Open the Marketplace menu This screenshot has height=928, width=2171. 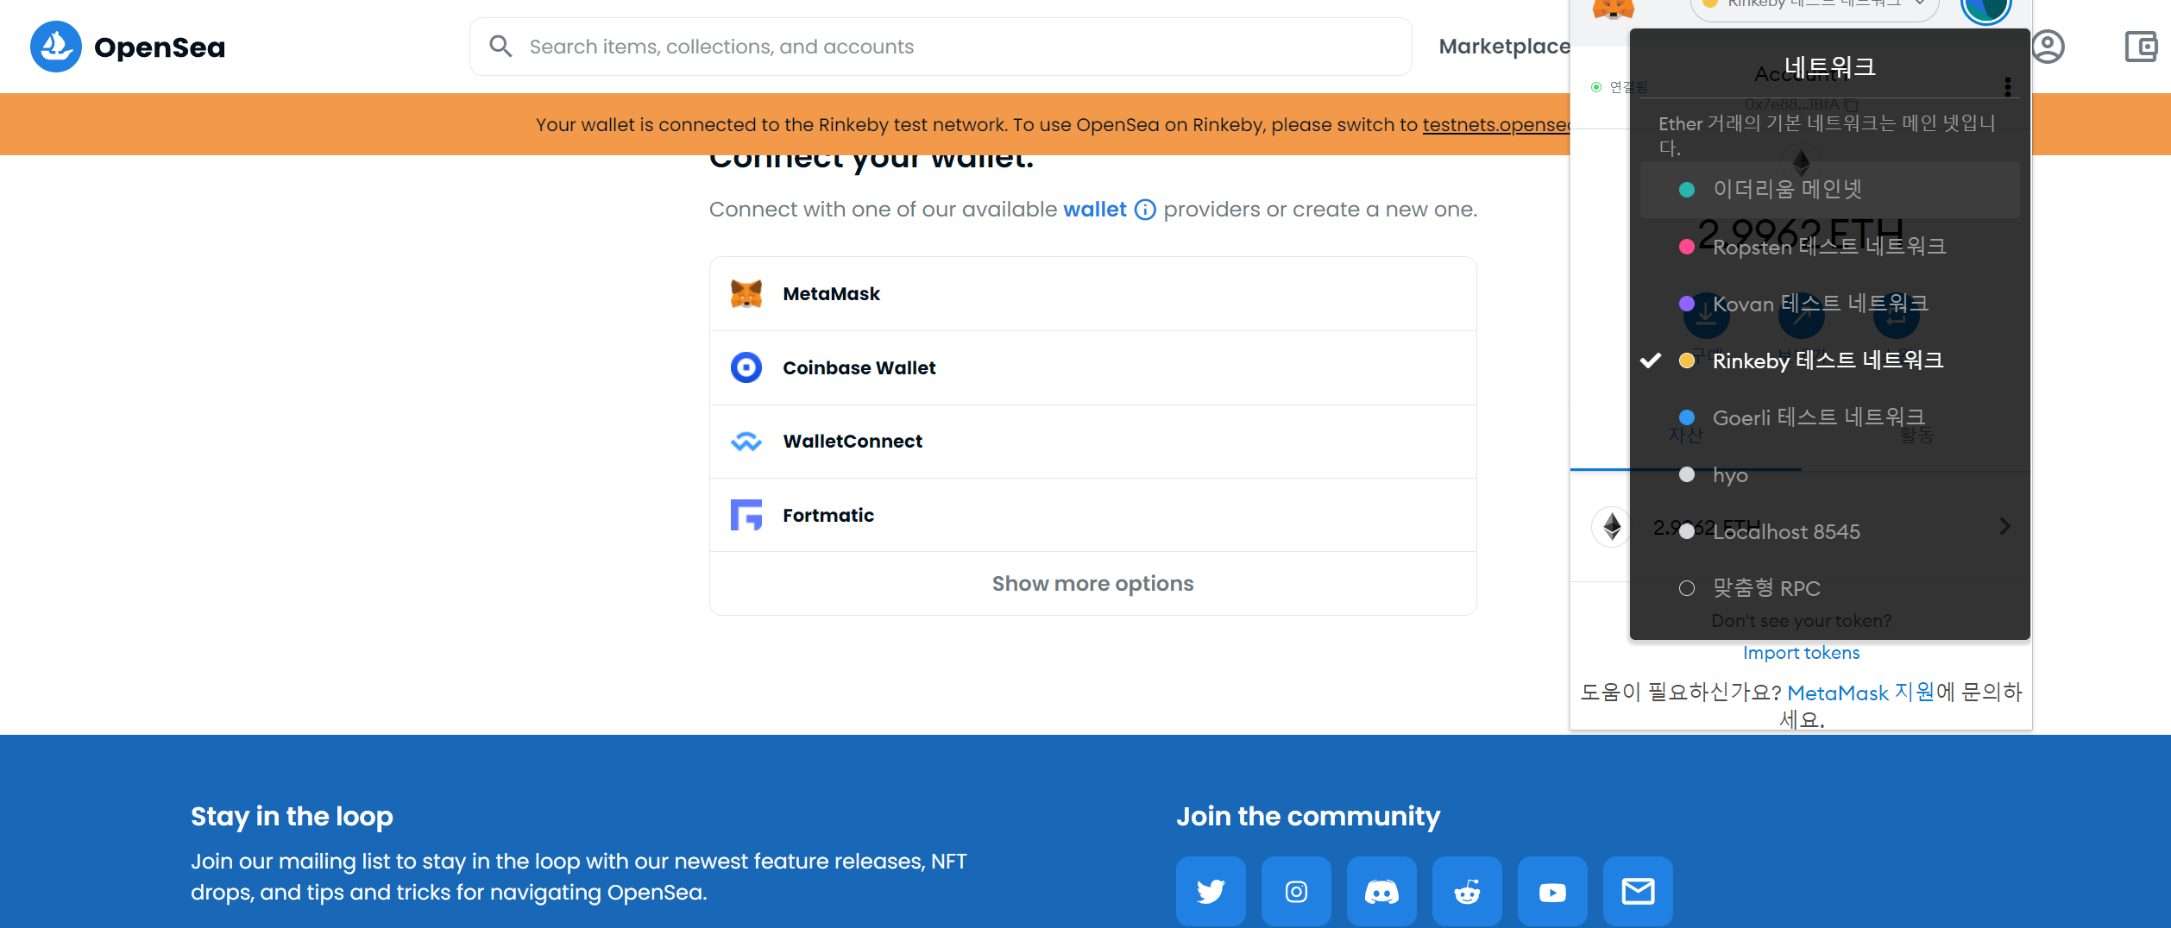tap(1504, 47)
